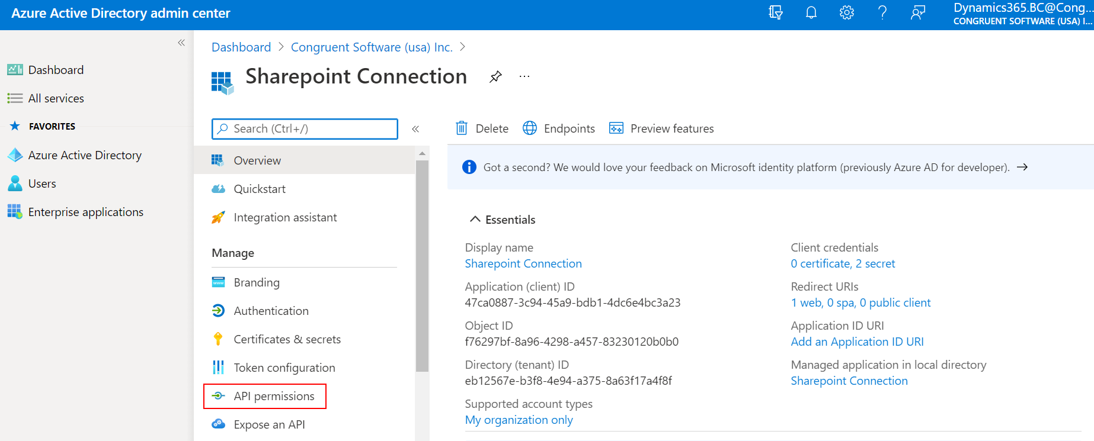The image size is (1094, 441).
Task: Collapse the left navigation sidebar
Action: 181,43
